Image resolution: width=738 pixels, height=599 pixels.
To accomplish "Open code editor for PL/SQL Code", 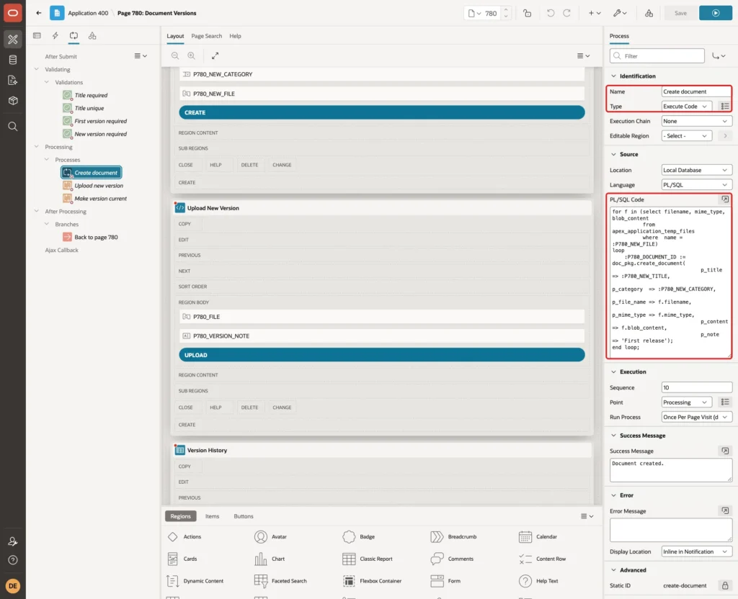I will coord(725,199).
